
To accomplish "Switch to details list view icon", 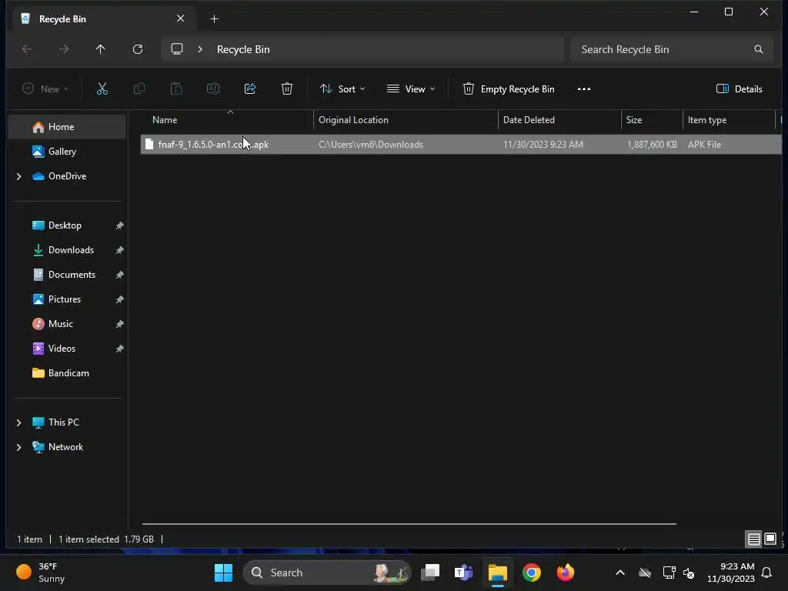I will click(754, 539).
